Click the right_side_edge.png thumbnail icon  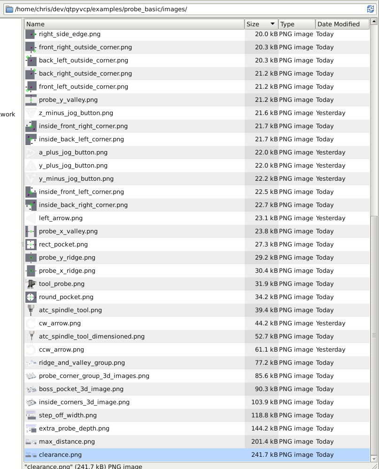click(x=31, y=34)
